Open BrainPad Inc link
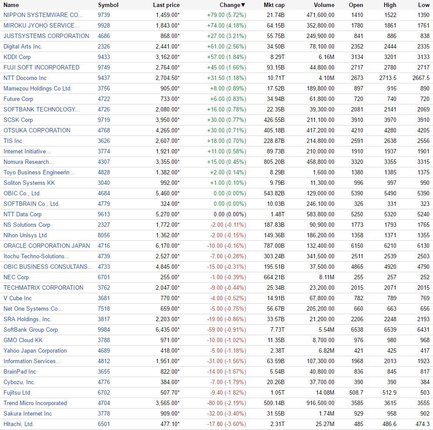Viewport: 433px width, 430px height. point(20,371)
